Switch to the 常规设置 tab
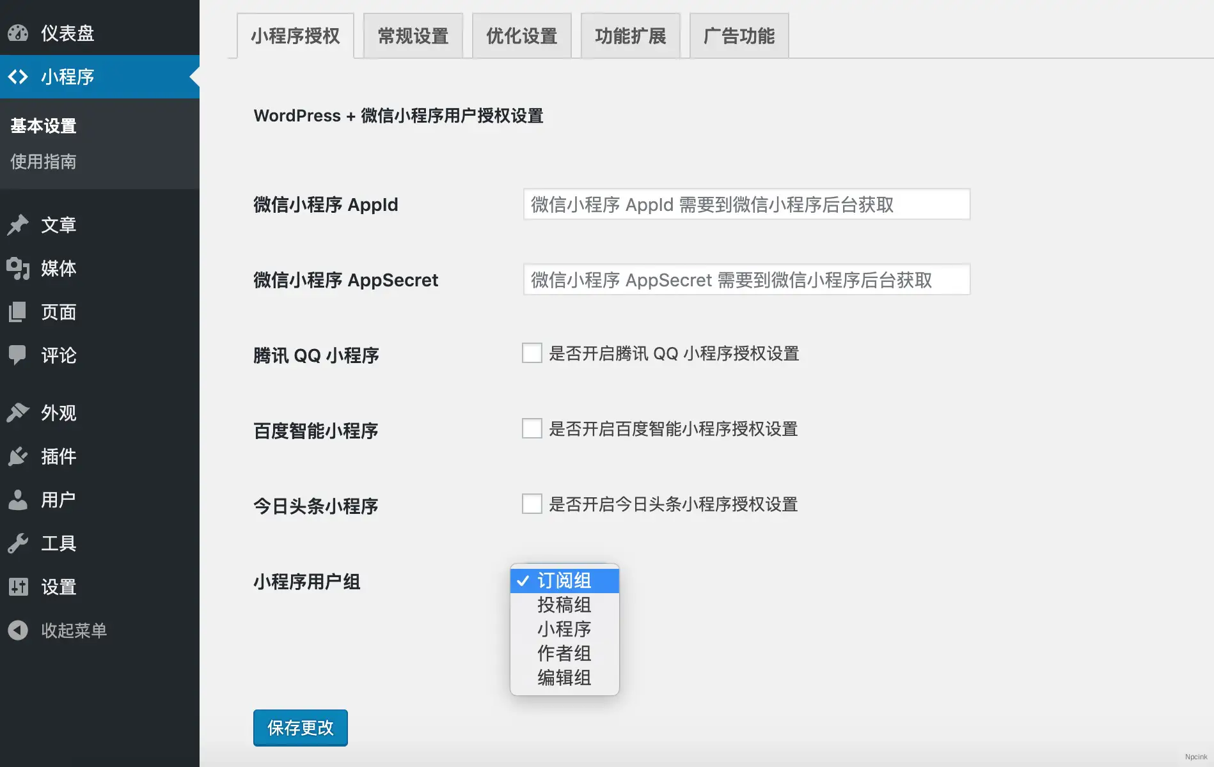This screenshot has width=1214, height=767. 413,36
